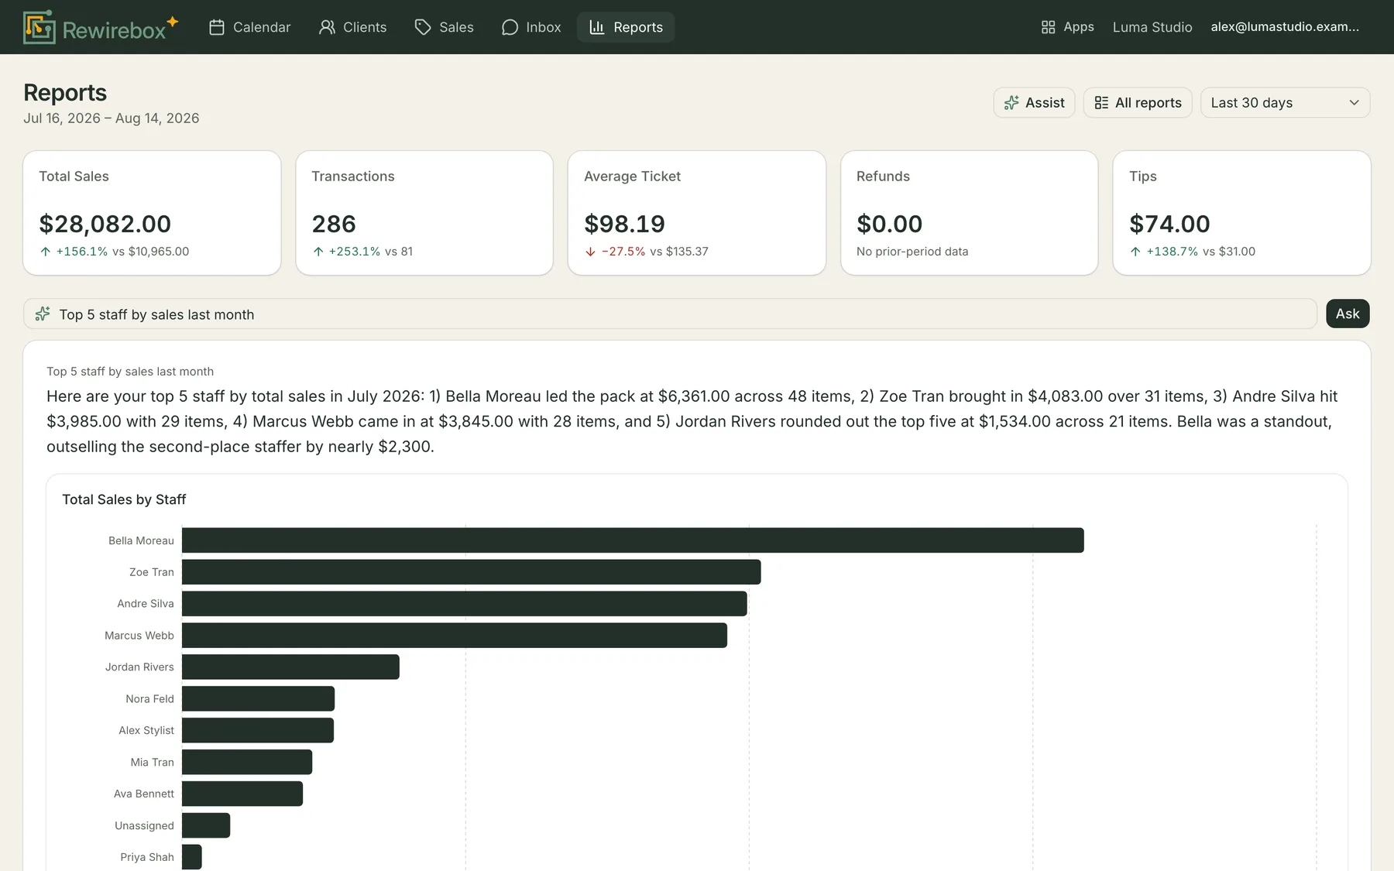This screenshot has width=1394, height=871.
Task: Click the '$28,082.00' total sales value
Action: pos(105,224)
